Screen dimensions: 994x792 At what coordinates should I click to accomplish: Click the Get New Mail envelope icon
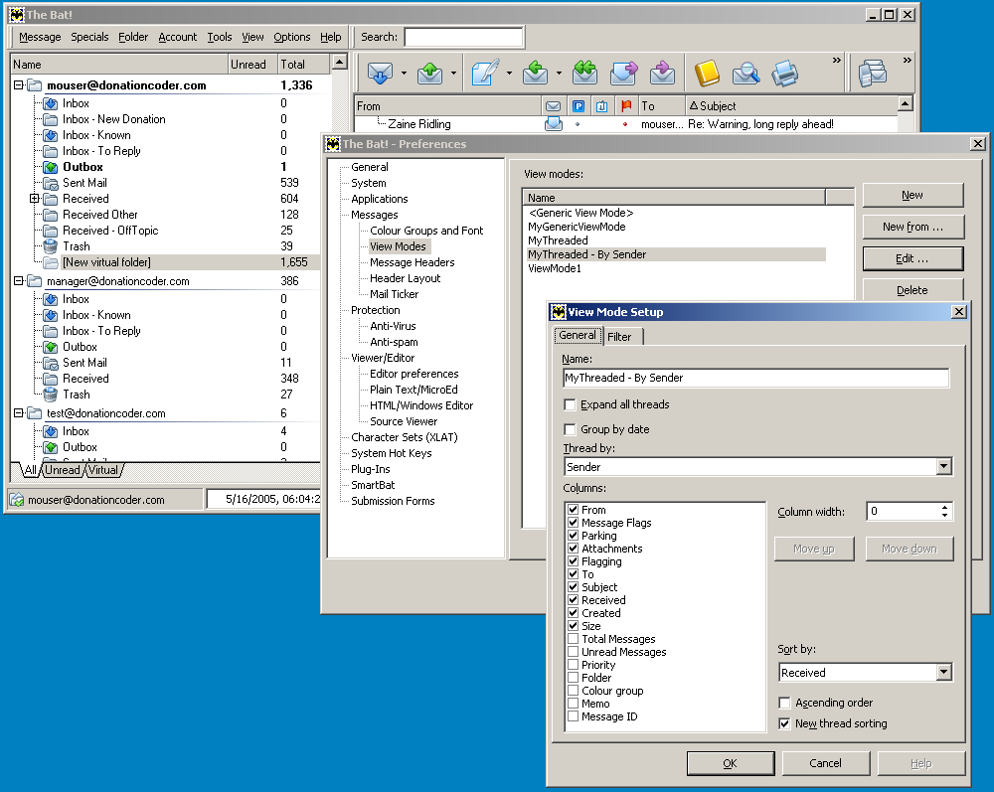point(381,74)
